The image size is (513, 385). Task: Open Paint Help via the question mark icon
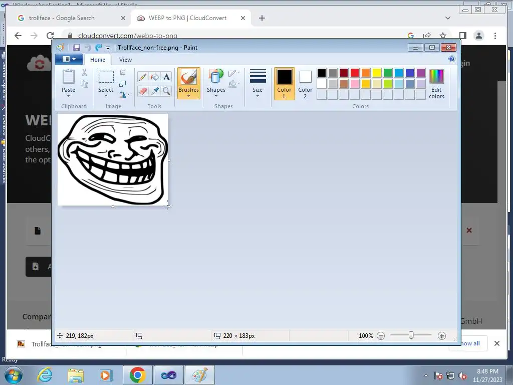pyautogui.click(x=452, y=59)
